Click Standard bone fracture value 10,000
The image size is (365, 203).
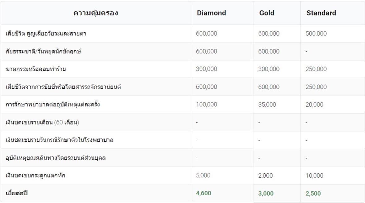314,176
